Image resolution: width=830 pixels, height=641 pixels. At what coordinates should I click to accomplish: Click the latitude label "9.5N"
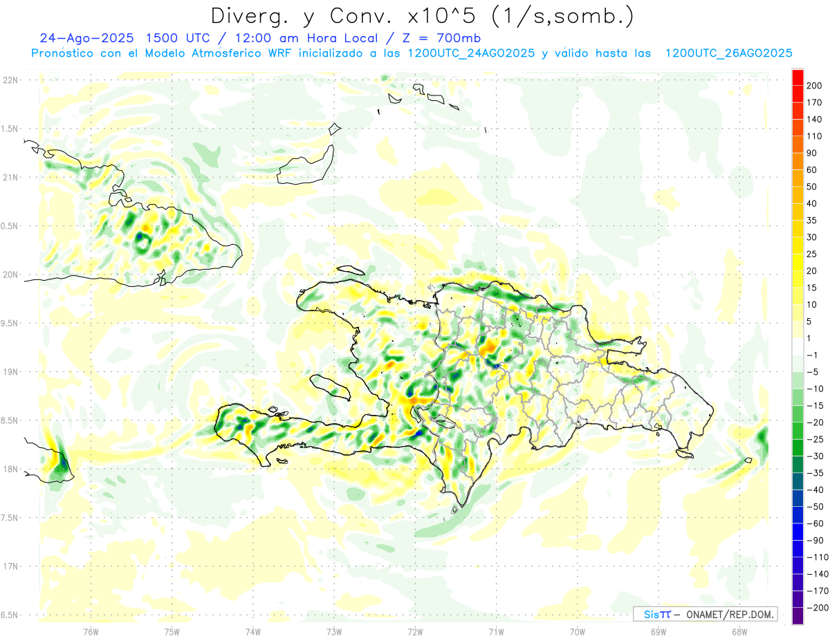(9, 324)
